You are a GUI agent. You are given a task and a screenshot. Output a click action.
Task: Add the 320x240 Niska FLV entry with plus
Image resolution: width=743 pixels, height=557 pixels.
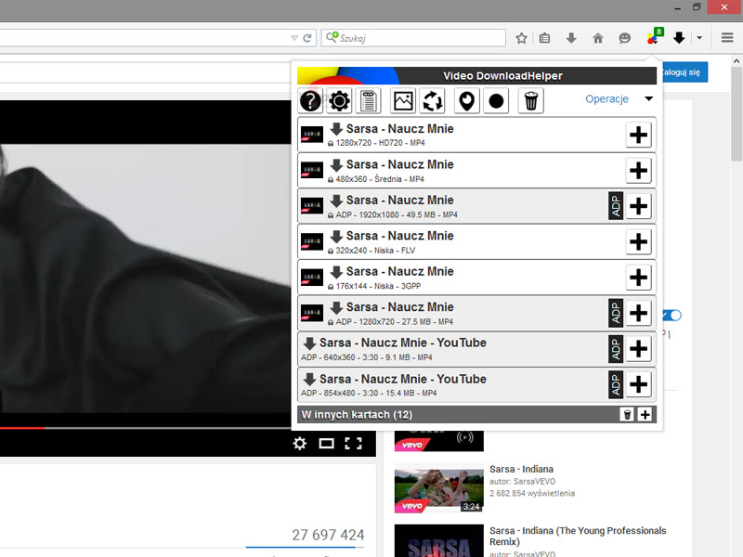pos(638,241)
